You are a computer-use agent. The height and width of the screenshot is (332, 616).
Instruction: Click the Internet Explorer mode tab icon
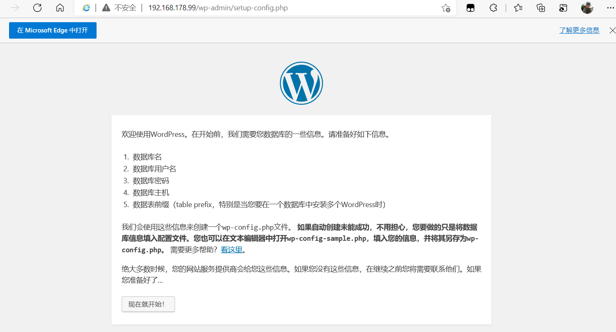click(563, 8)
